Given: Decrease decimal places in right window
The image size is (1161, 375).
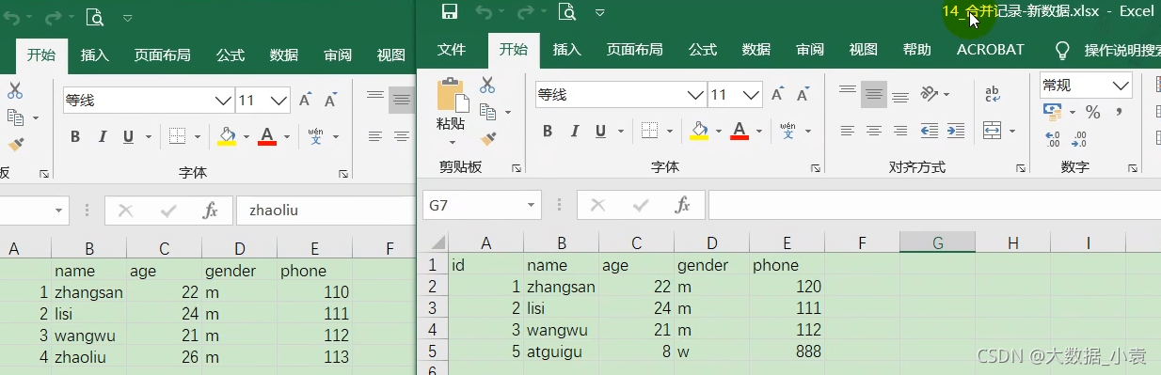Looking at the screenshot, I should pos(1079,139).
